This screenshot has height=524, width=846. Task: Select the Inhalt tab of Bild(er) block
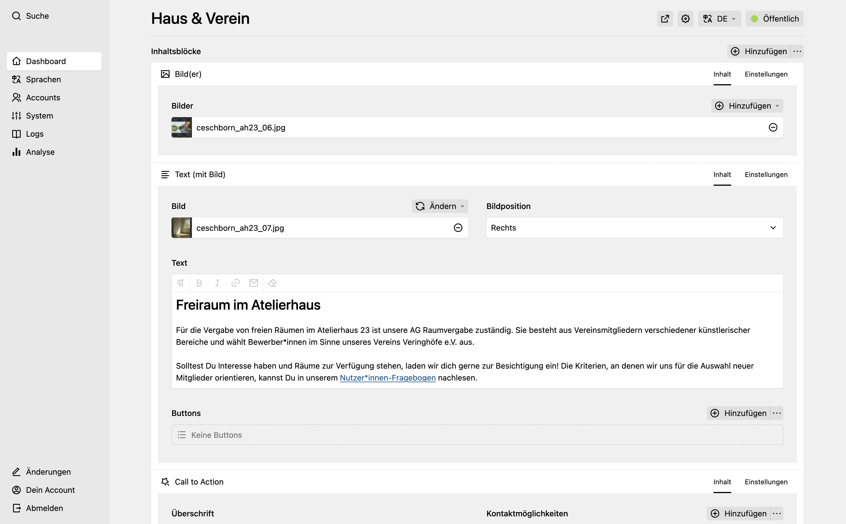[x=722, y=74]
